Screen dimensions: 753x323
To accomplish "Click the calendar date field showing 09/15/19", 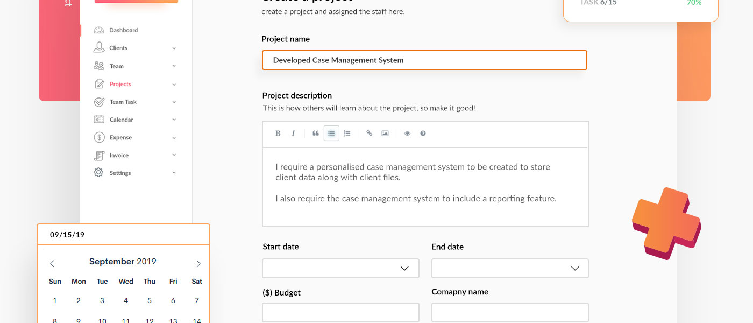I will click(x=123, y=235).
